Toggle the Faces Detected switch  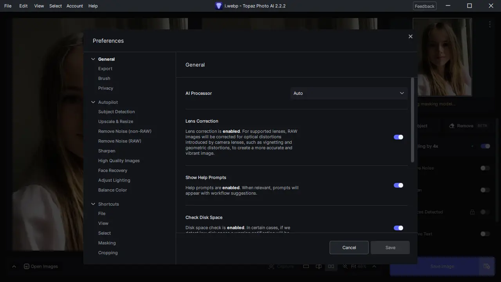[485, 212]
